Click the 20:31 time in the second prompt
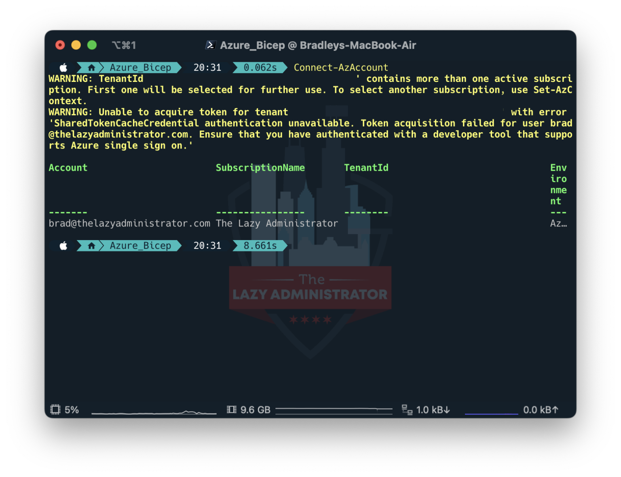 tap(207, 246)
